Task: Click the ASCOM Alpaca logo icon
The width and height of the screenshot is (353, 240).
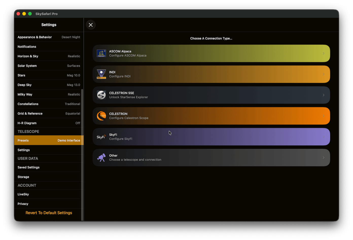Action: click(101, 53)
